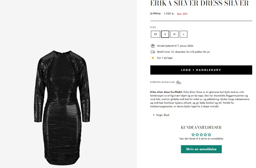Rate with the second star
Screen dimensions: 256x168
pos(197,134)
